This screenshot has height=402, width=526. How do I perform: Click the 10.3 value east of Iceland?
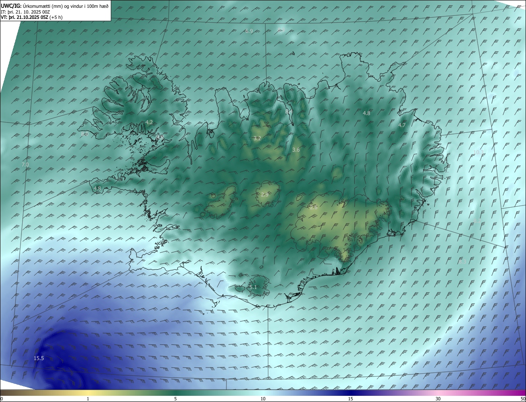click(478, 152)
